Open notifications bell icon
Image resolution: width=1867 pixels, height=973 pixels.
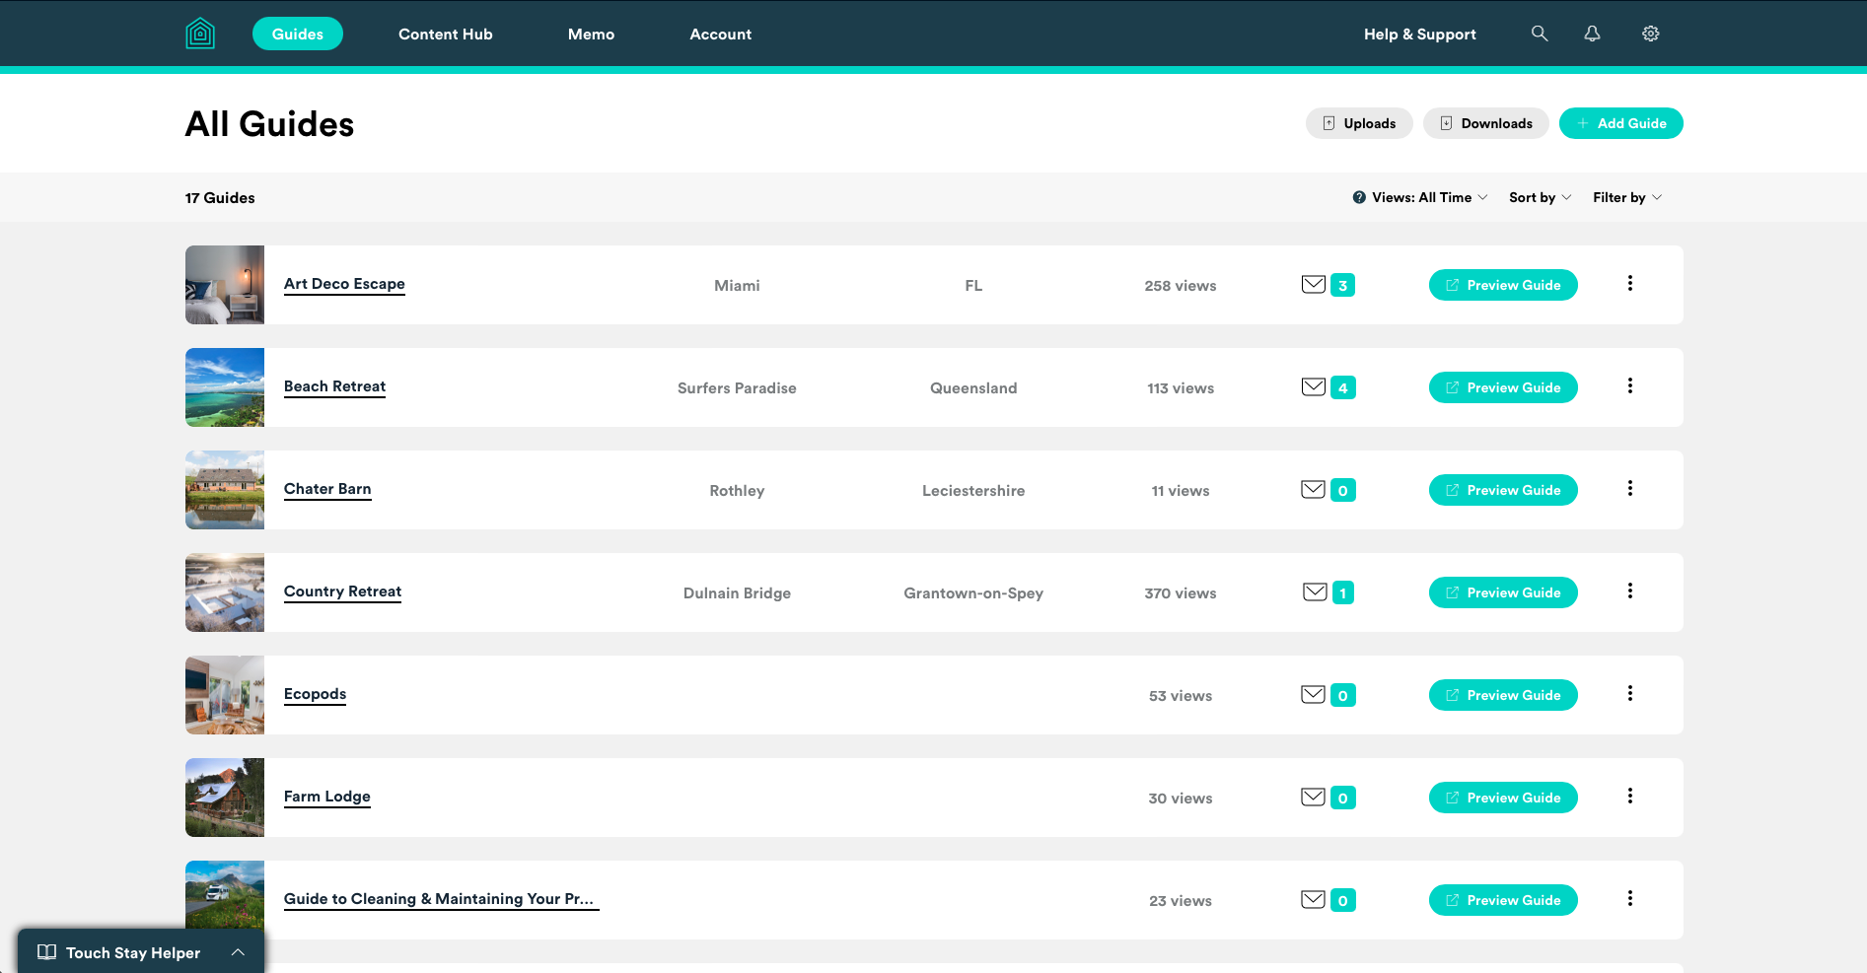[x=1592, y=34]
